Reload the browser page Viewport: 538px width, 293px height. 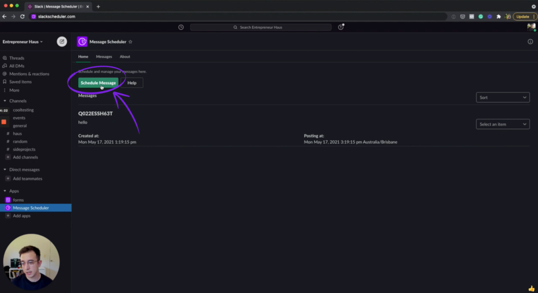[22, 17]
